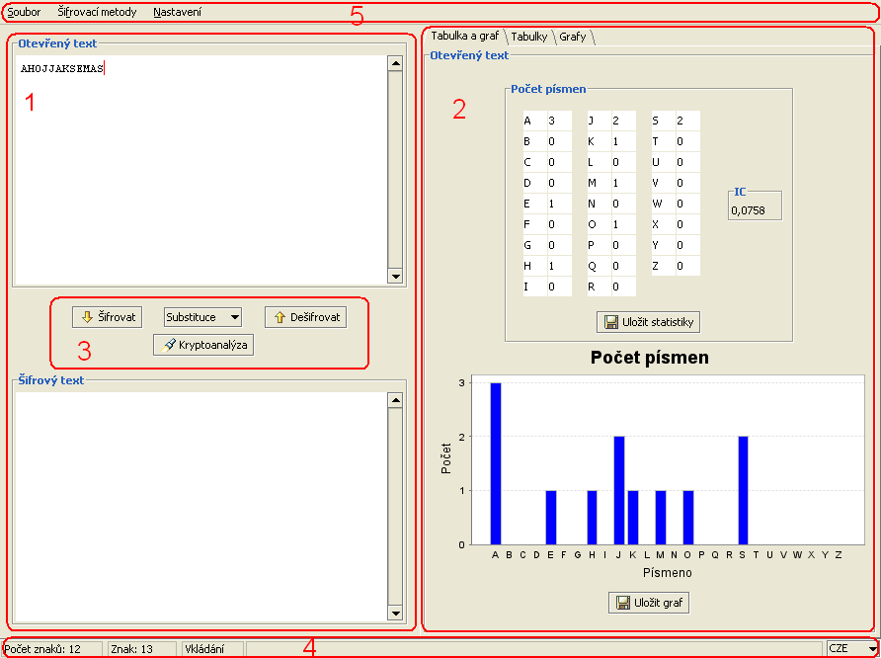Select the count cell for letter S
The height and width of the screenshot is (658, 881).
[687, 121]
